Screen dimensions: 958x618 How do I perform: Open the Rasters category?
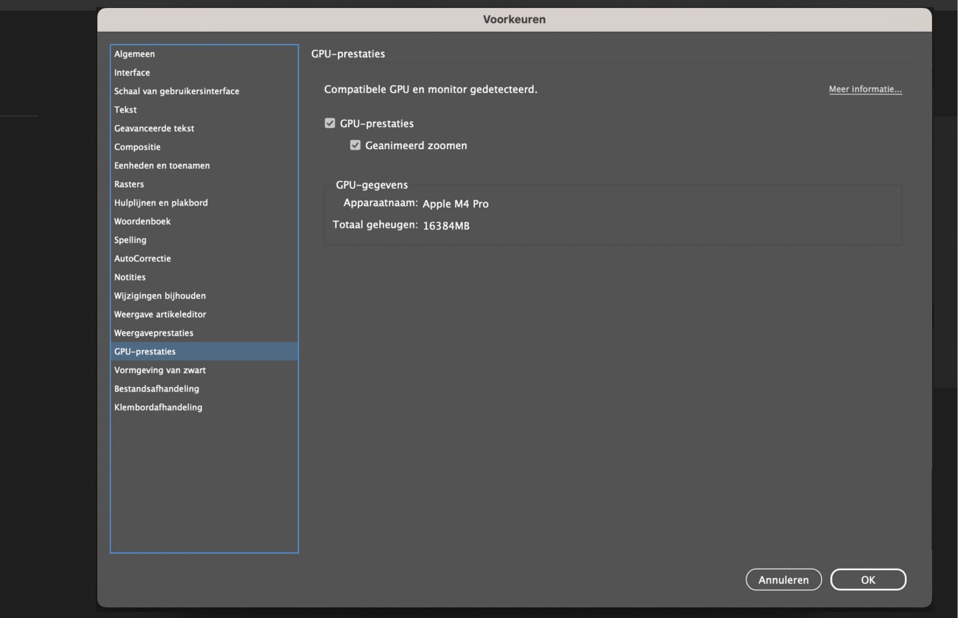tap(129, 184)
